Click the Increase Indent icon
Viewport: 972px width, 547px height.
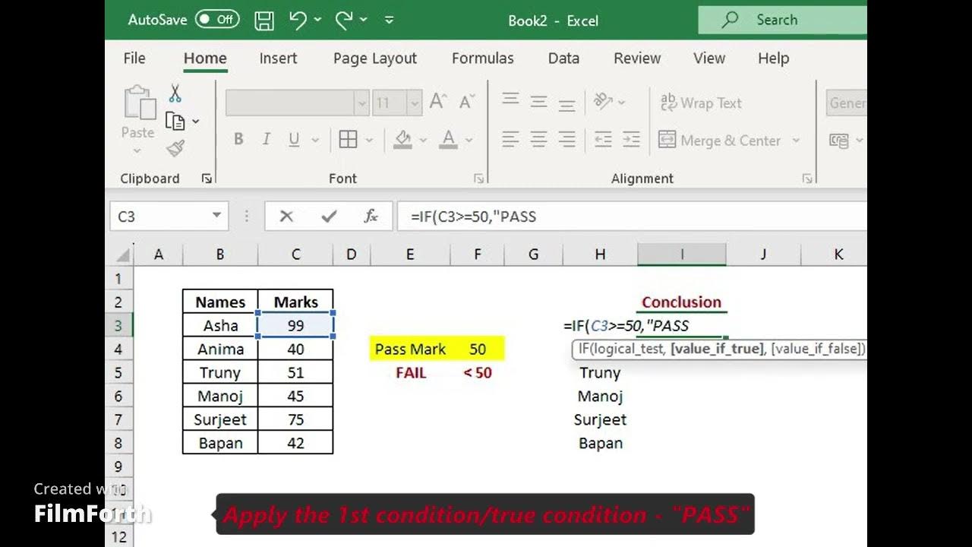click(631, 139)
